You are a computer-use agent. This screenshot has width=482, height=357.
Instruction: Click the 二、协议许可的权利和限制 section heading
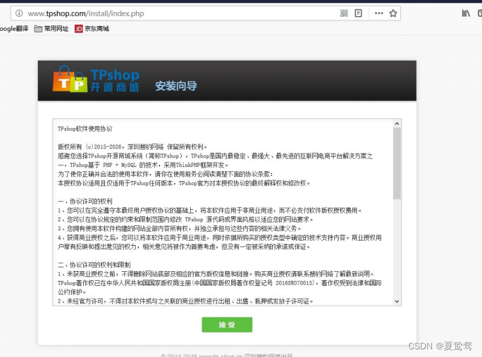(x=94, y=265)
